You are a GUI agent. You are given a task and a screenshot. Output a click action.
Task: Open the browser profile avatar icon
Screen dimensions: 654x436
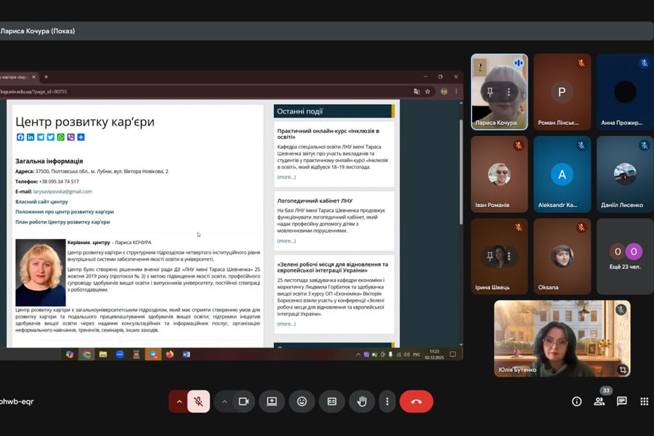(444, 92)
